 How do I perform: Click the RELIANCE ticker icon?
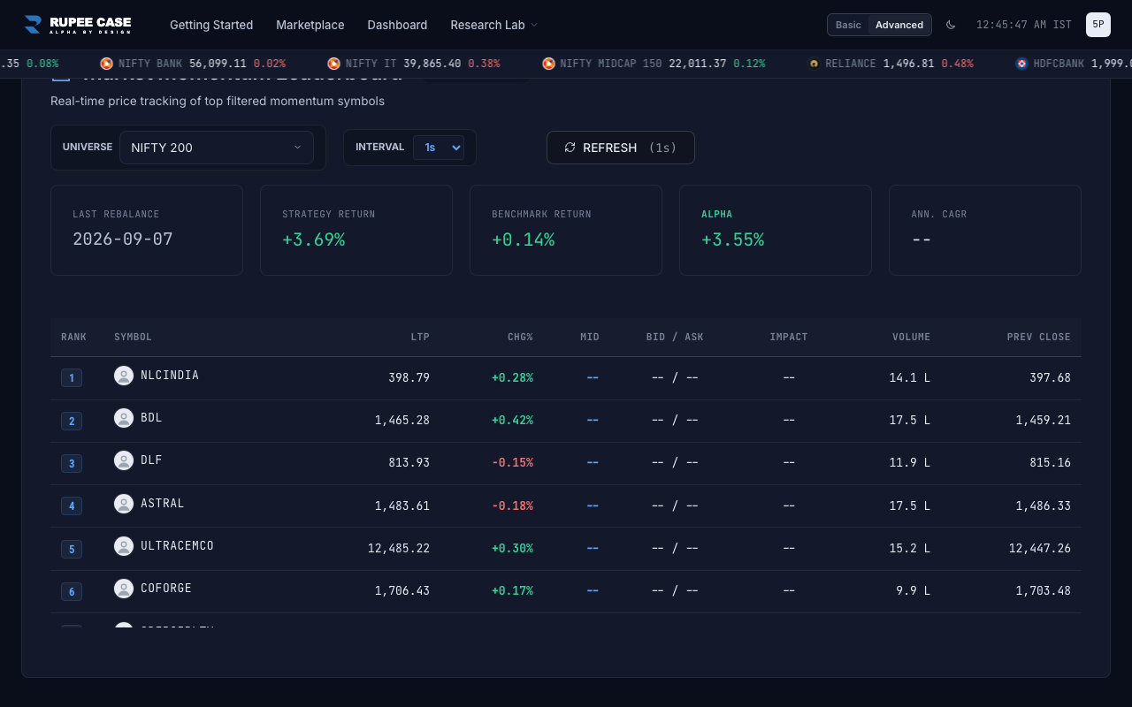814,64
